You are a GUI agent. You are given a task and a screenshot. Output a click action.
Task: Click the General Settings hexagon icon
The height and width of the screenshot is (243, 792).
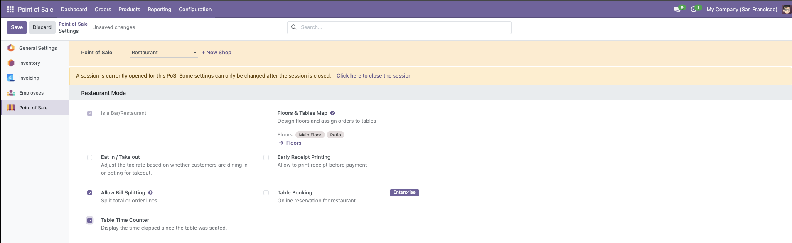click(x=11, y=48)
